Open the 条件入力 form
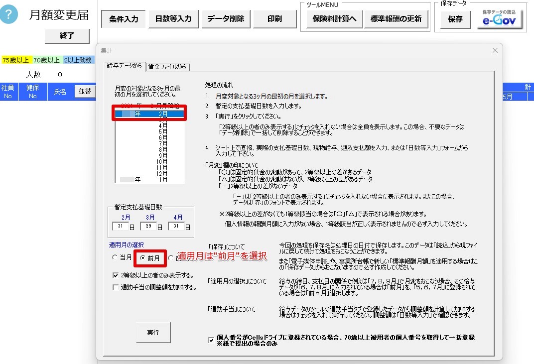Screen dimensions: 534x364 pyautogui.click(x=123, y=19)
